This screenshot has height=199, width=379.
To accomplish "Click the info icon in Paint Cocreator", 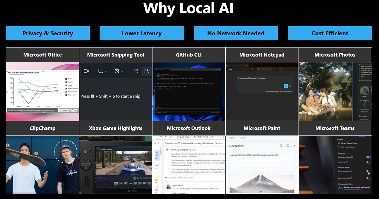I will [x=288, y=146].
